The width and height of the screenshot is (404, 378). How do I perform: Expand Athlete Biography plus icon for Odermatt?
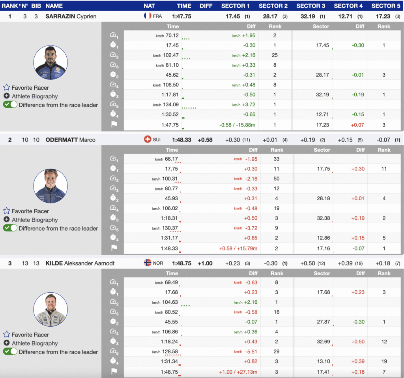point(6,220)
